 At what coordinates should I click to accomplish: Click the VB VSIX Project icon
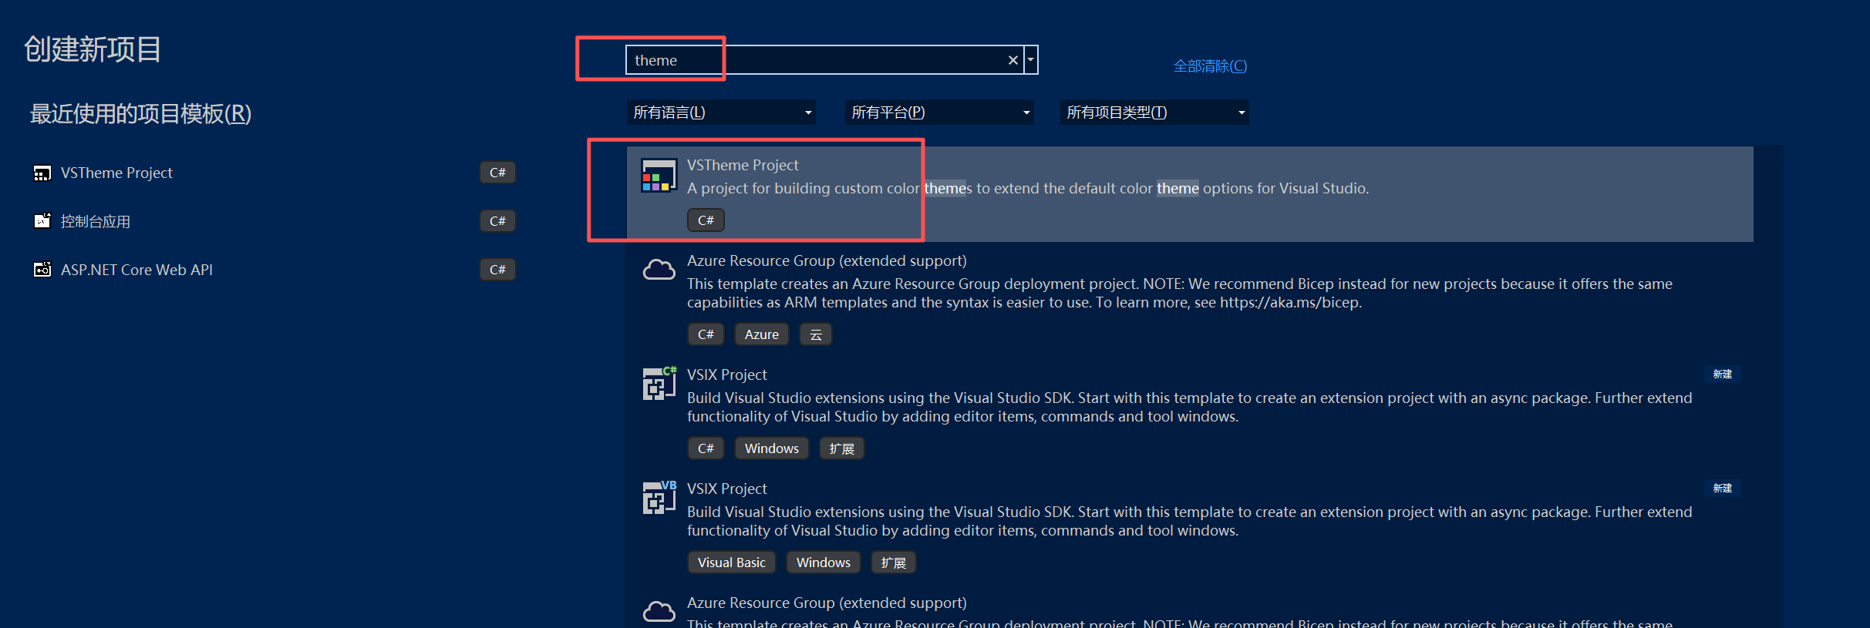659,497
